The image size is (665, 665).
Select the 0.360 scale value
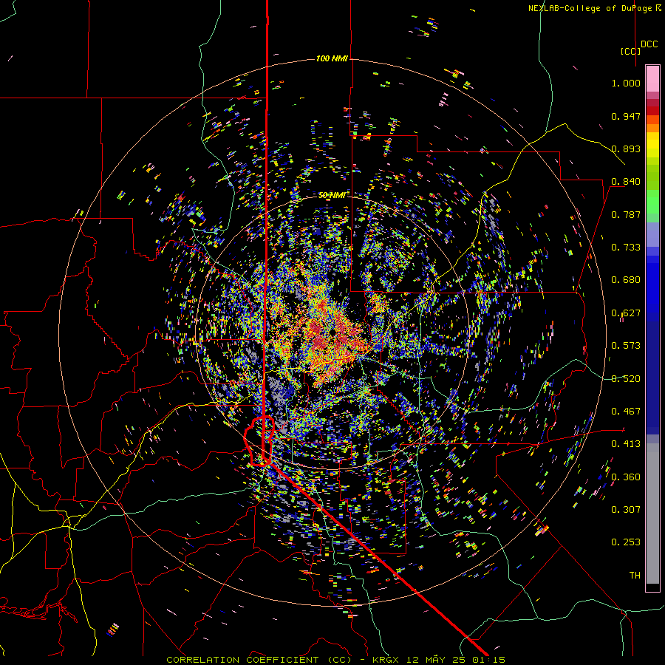(626, 477)
